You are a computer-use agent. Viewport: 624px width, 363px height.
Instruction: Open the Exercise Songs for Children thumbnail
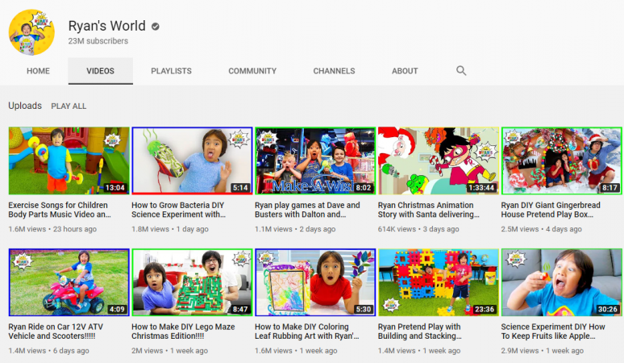click(69, 161)
